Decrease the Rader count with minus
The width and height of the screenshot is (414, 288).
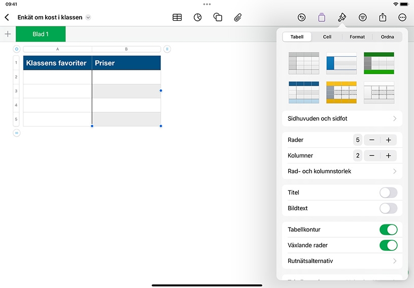372,140
